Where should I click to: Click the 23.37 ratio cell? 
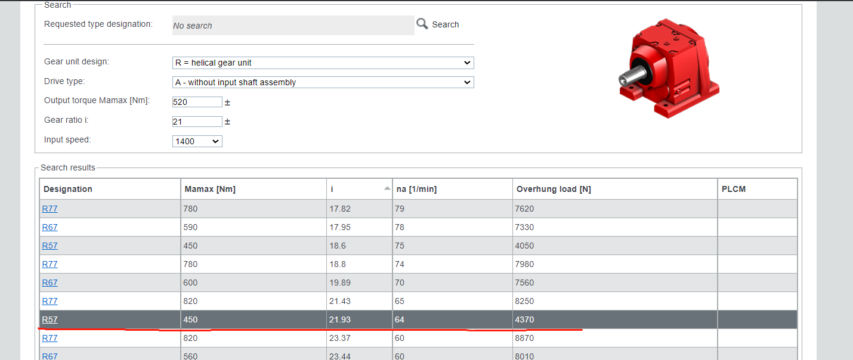359,338
